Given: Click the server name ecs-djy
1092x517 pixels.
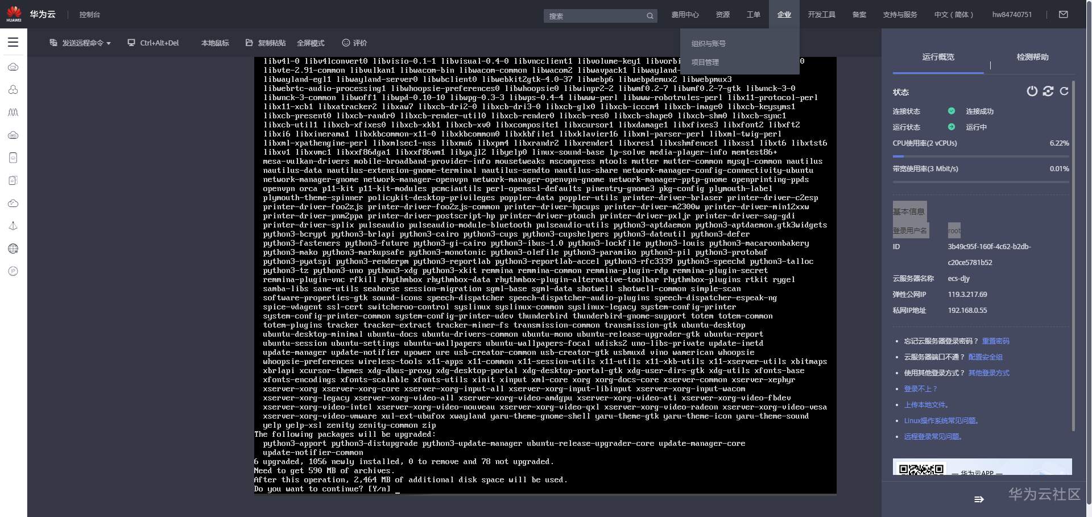Looking at the screenshot, I should (x=959, y=279).
